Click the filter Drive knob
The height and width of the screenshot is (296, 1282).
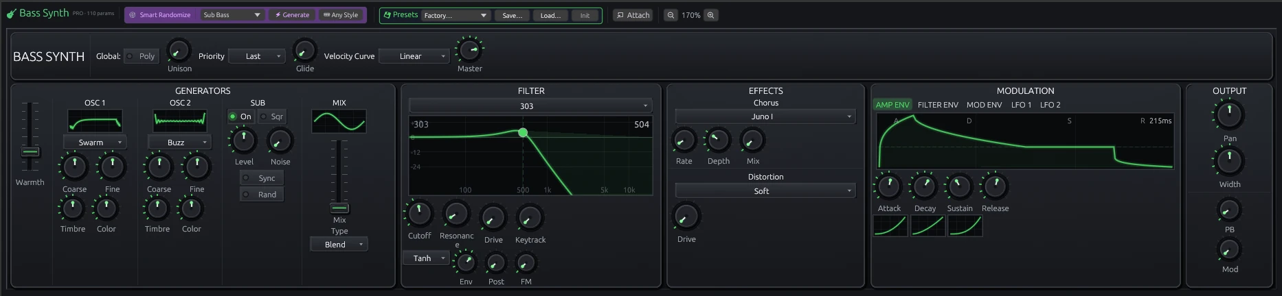pyautogui.click(x=493, y=219)
